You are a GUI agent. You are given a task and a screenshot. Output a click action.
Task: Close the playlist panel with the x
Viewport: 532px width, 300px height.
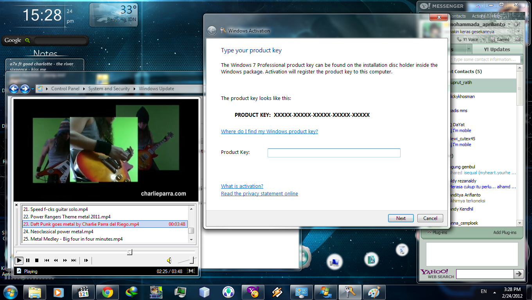coord(16,205)
